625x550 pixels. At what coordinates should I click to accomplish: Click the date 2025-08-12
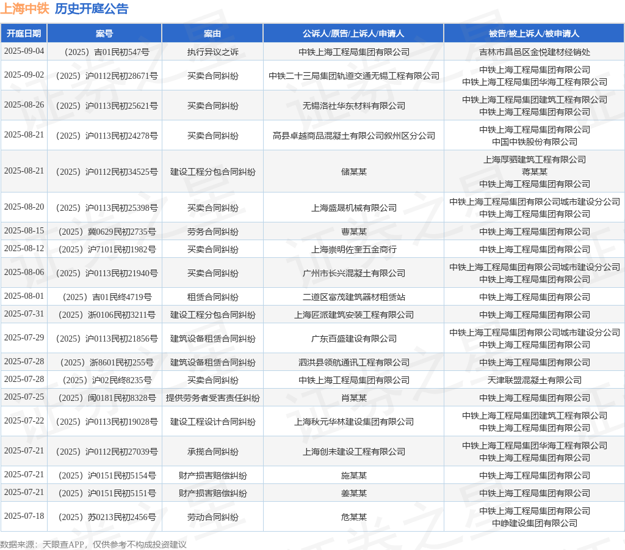click(24, 249)
